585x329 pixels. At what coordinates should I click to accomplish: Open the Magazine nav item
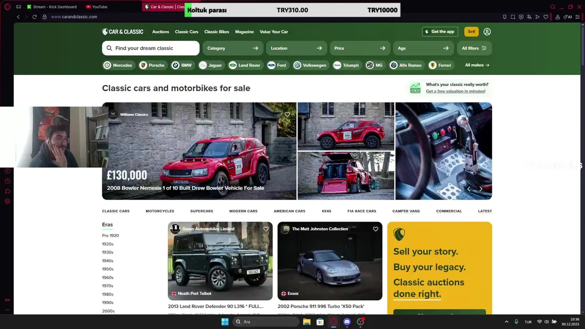tap(245, 32)
